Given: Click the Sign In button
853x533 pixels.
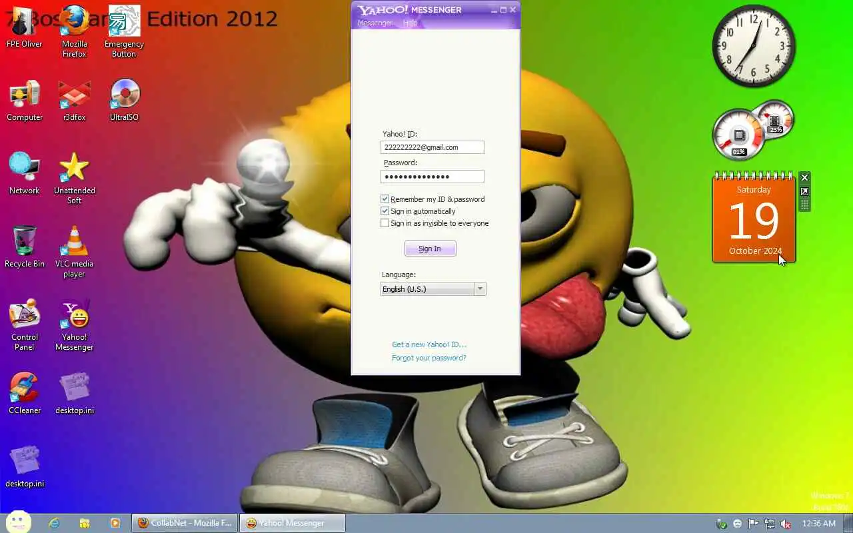Looking at the screenshot, I should coord(430,249).
